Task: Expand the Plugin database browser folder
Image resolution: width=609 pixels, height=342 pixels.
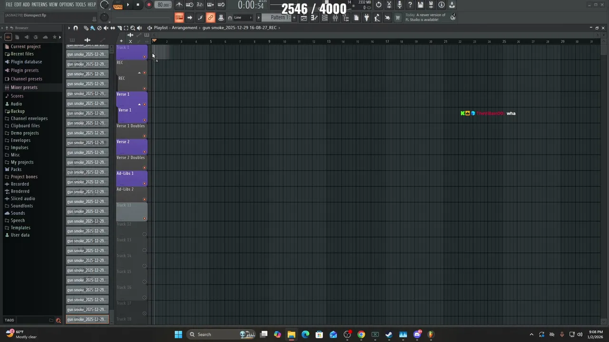Action: point(26,62)
